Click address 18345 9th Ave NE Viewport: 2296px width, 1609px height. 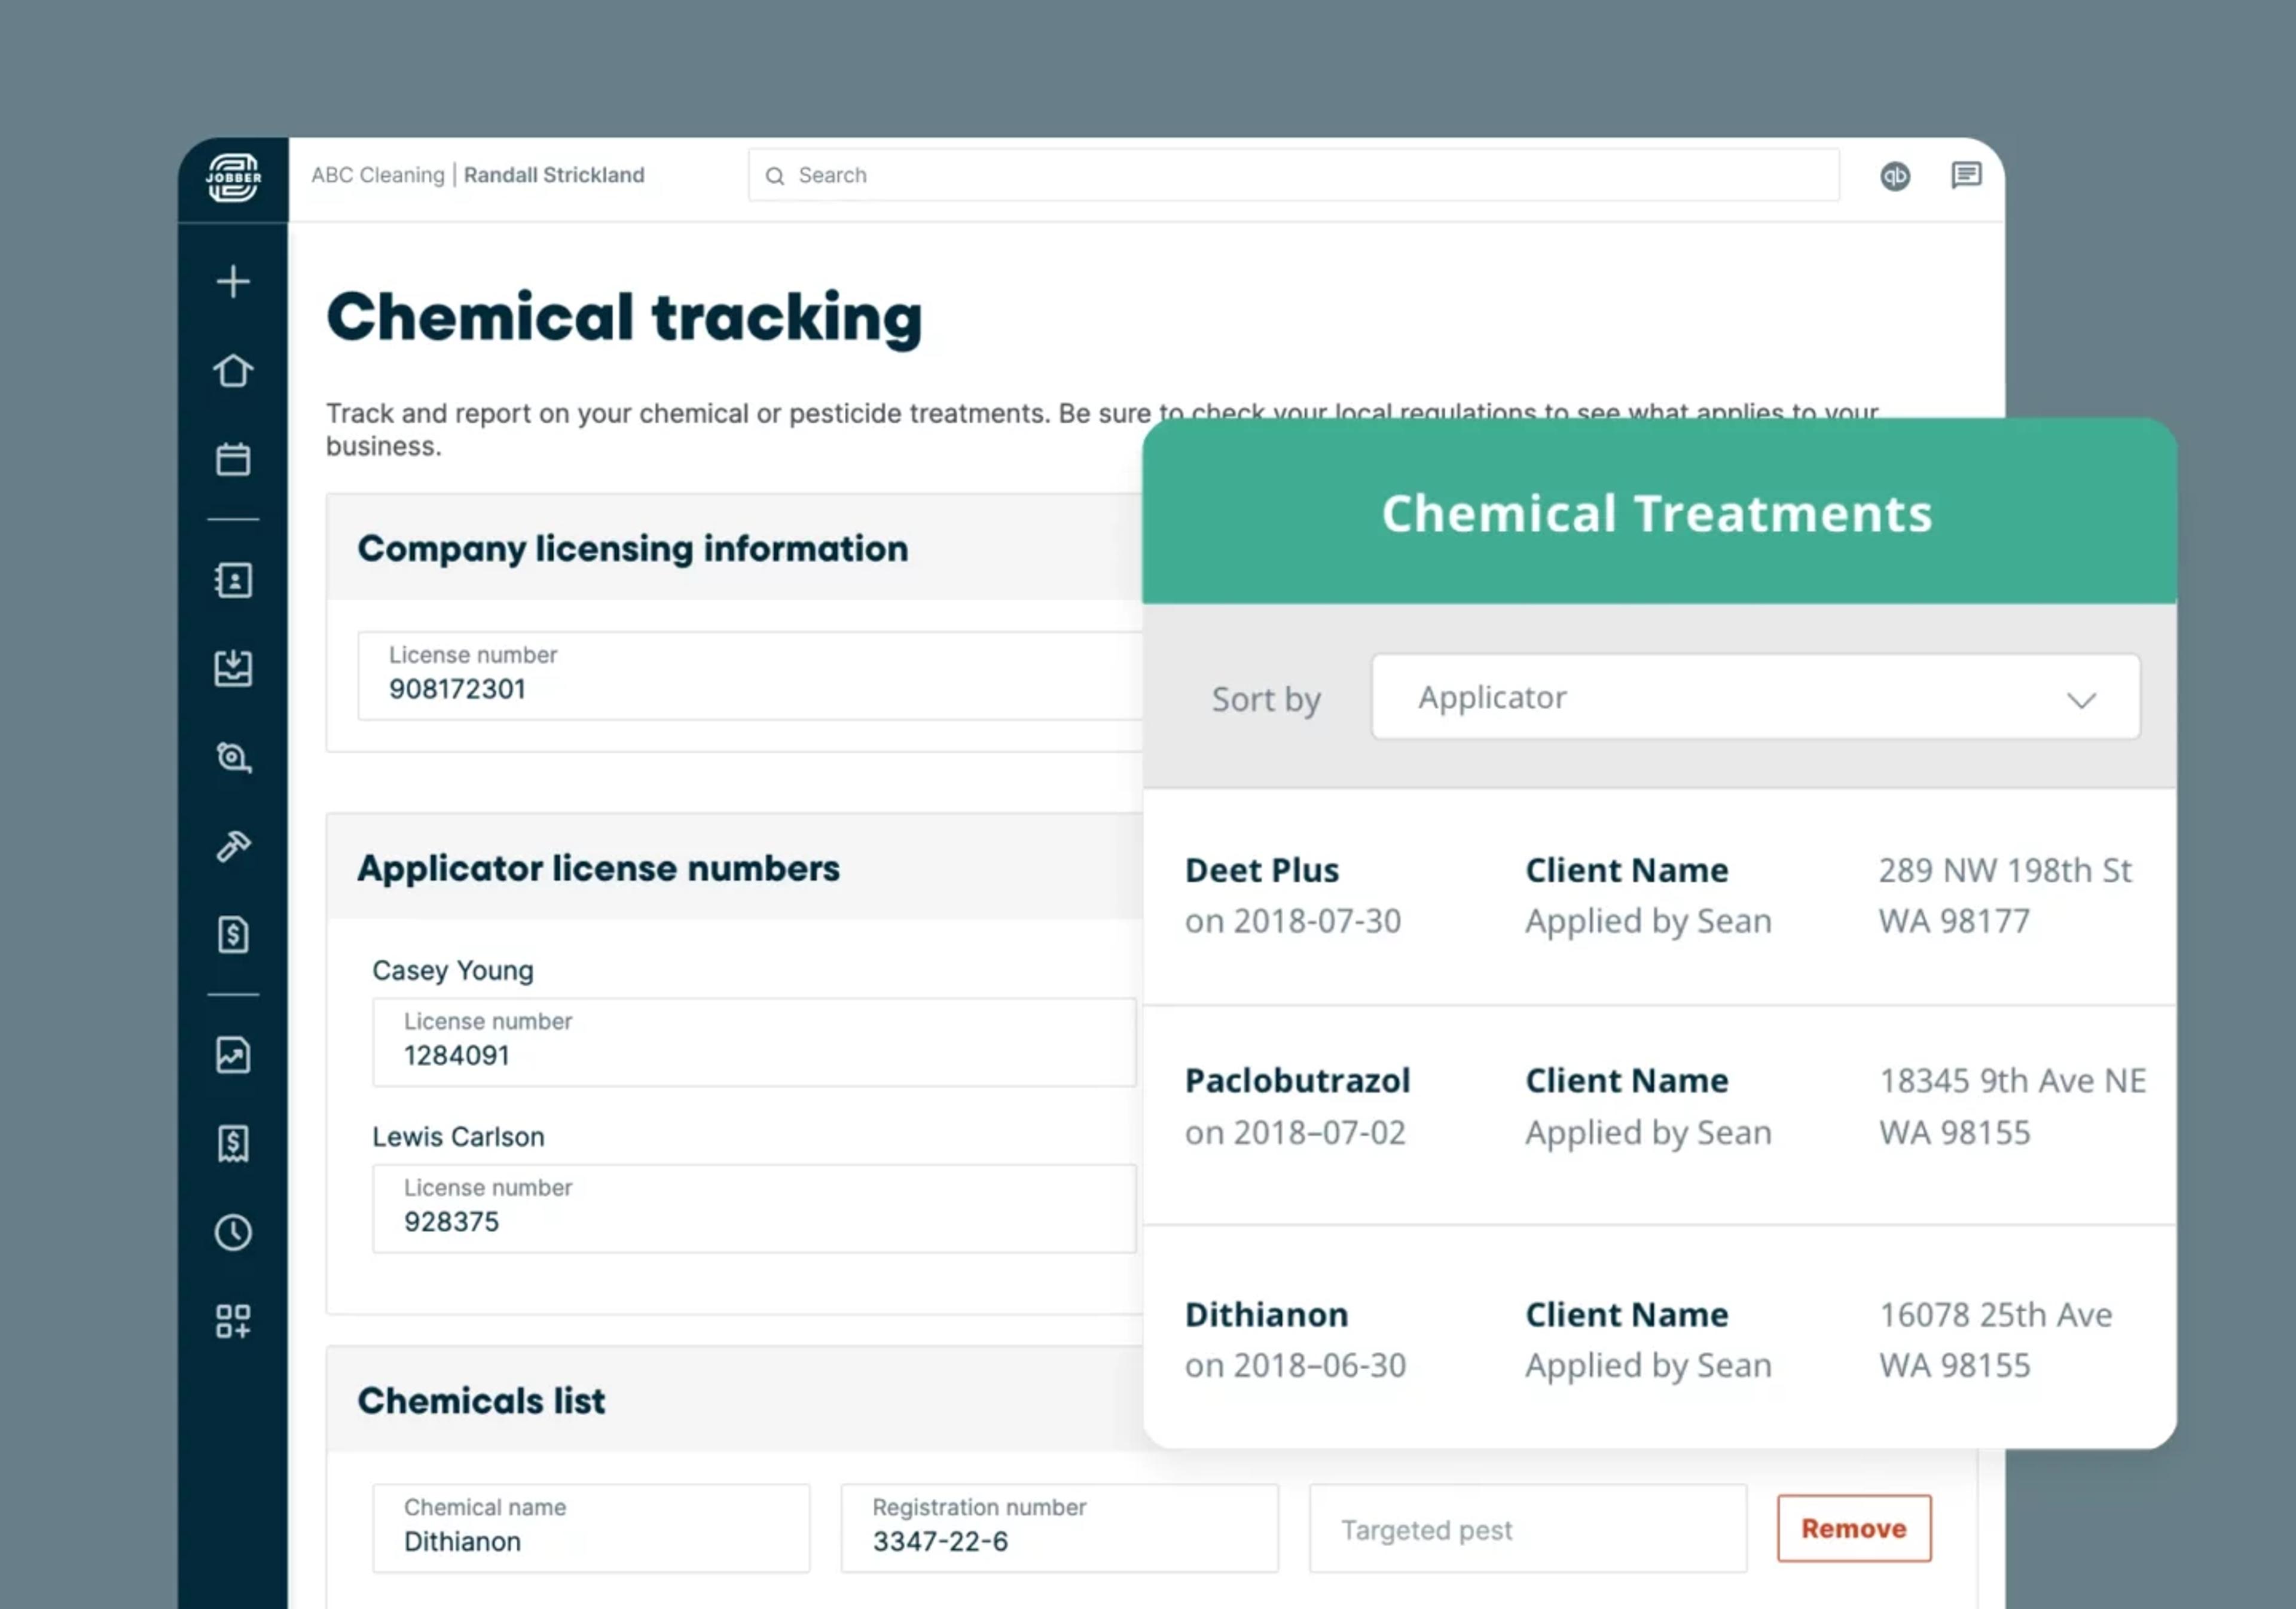tap(2012, 1081)
